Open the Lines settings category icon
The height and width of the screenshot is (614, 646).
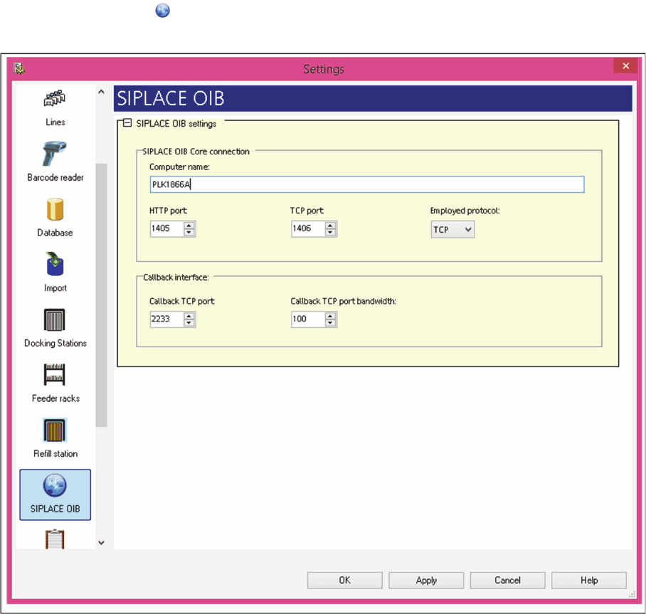[x=55, y=98]
